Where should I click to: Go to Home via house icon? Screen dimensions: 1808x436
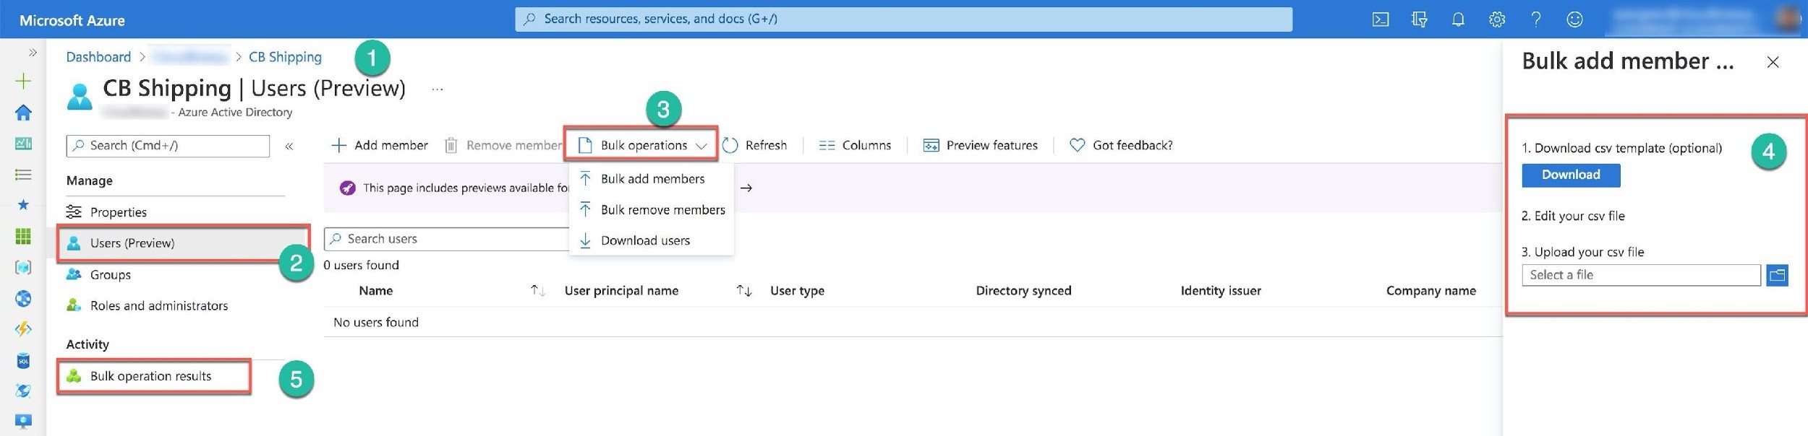(23, 113)
